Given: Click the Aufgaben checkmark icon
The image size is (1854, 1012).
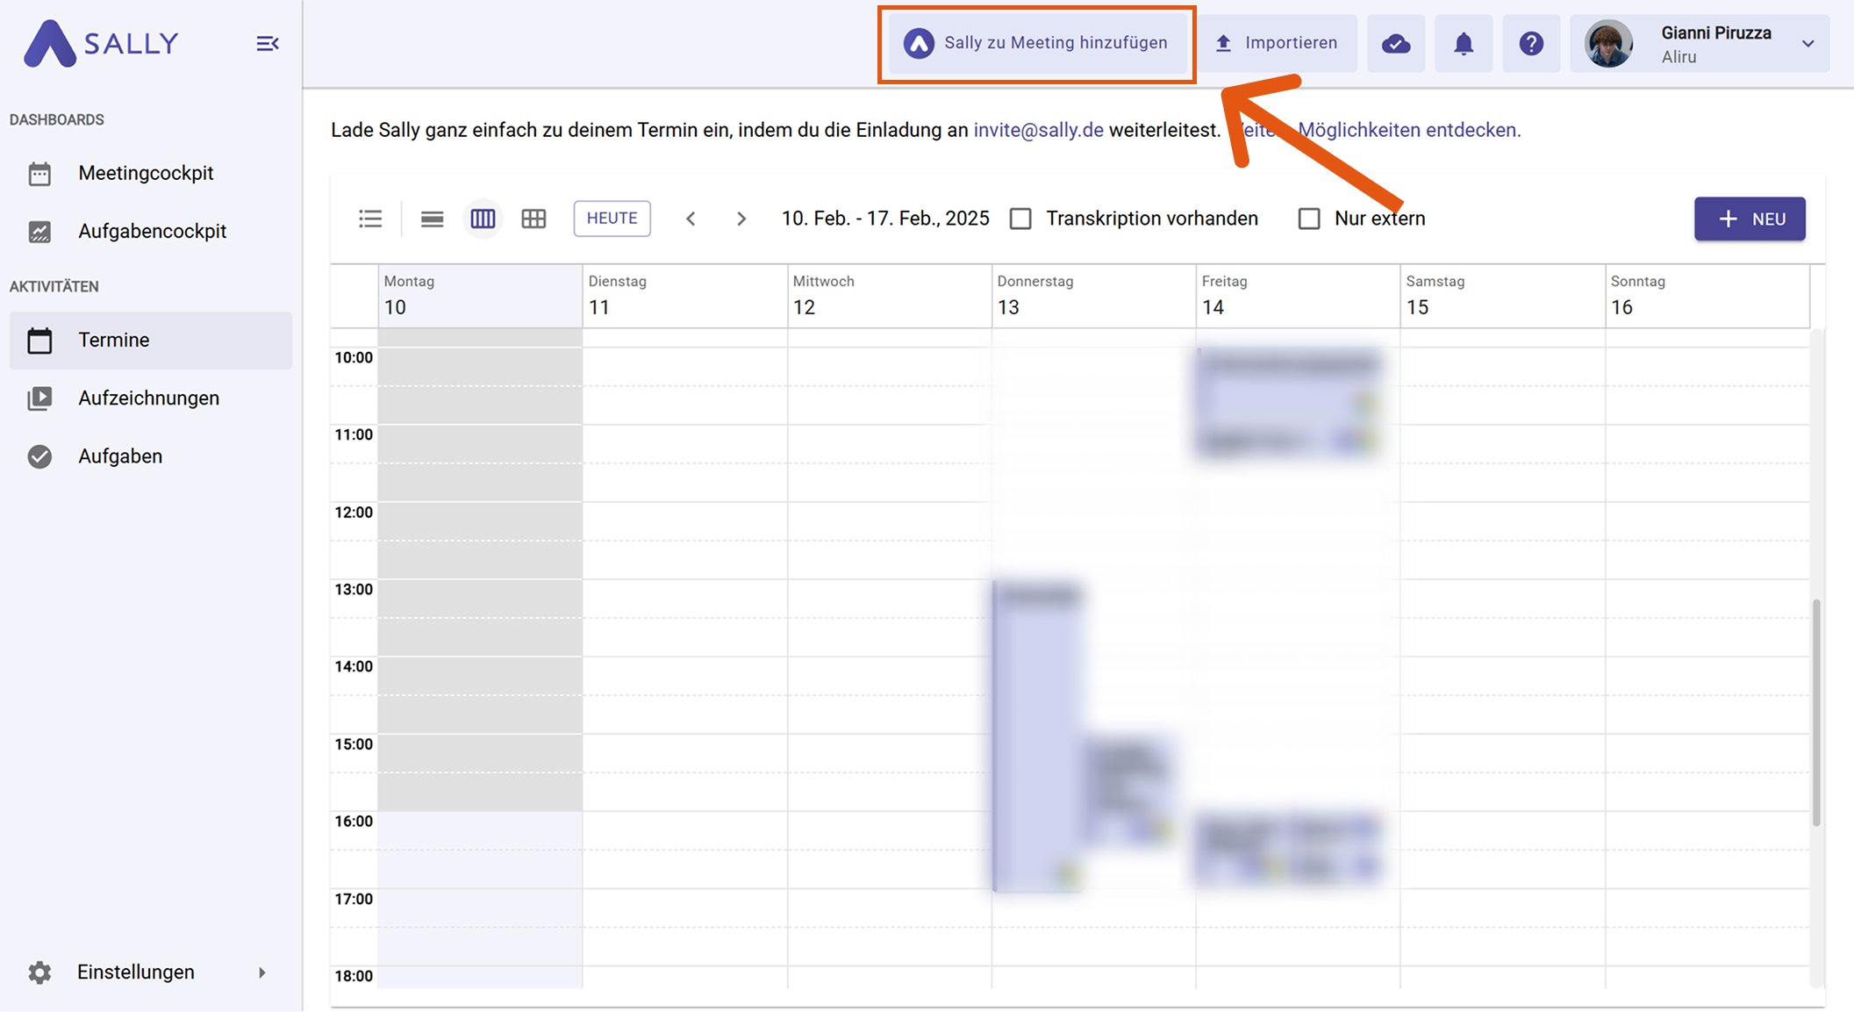Looking at the screenshot, I should (x=39, y=456).
